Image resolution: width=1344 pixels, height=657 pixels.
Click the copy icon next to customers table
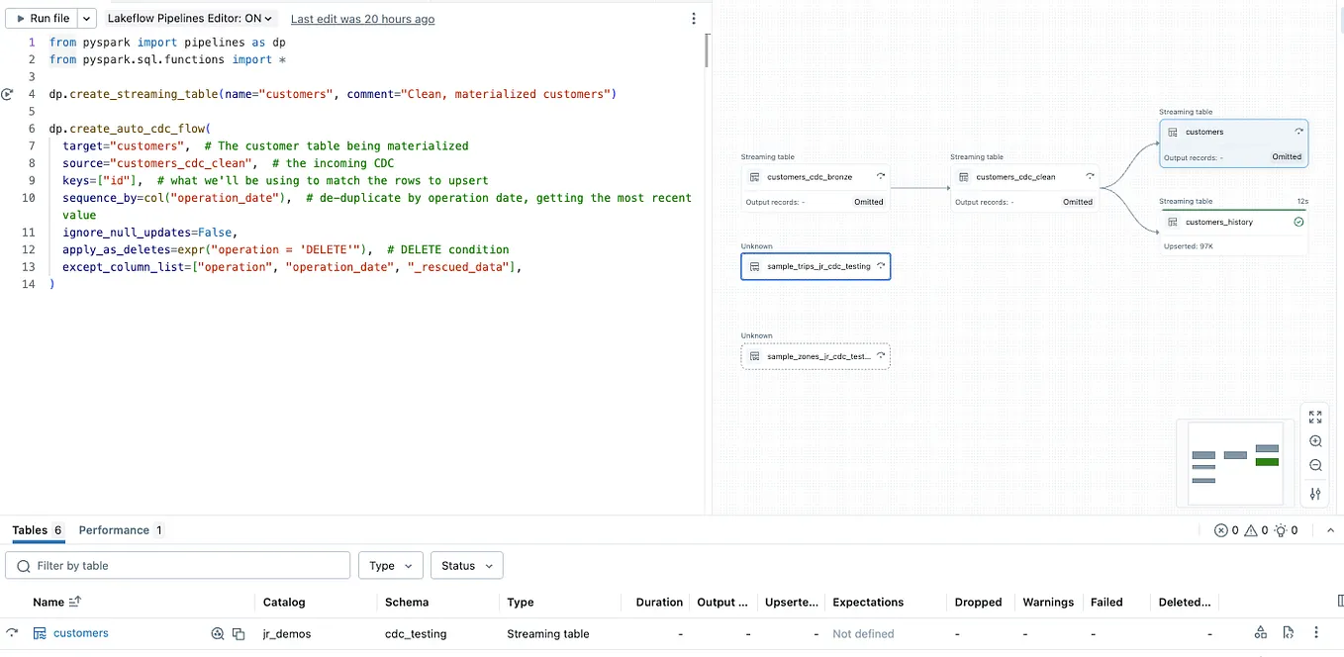(x=237, y=632)
